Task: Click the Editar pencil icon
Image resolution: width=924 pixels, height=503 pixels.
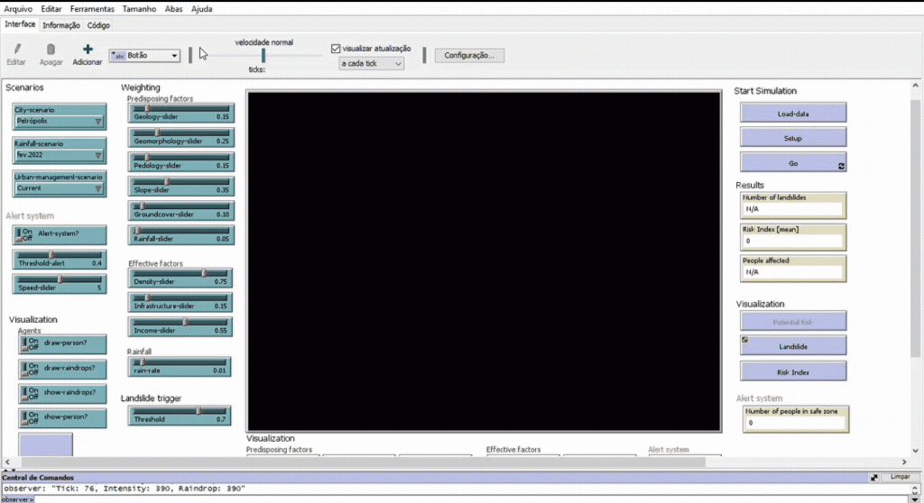Action: 16,50
